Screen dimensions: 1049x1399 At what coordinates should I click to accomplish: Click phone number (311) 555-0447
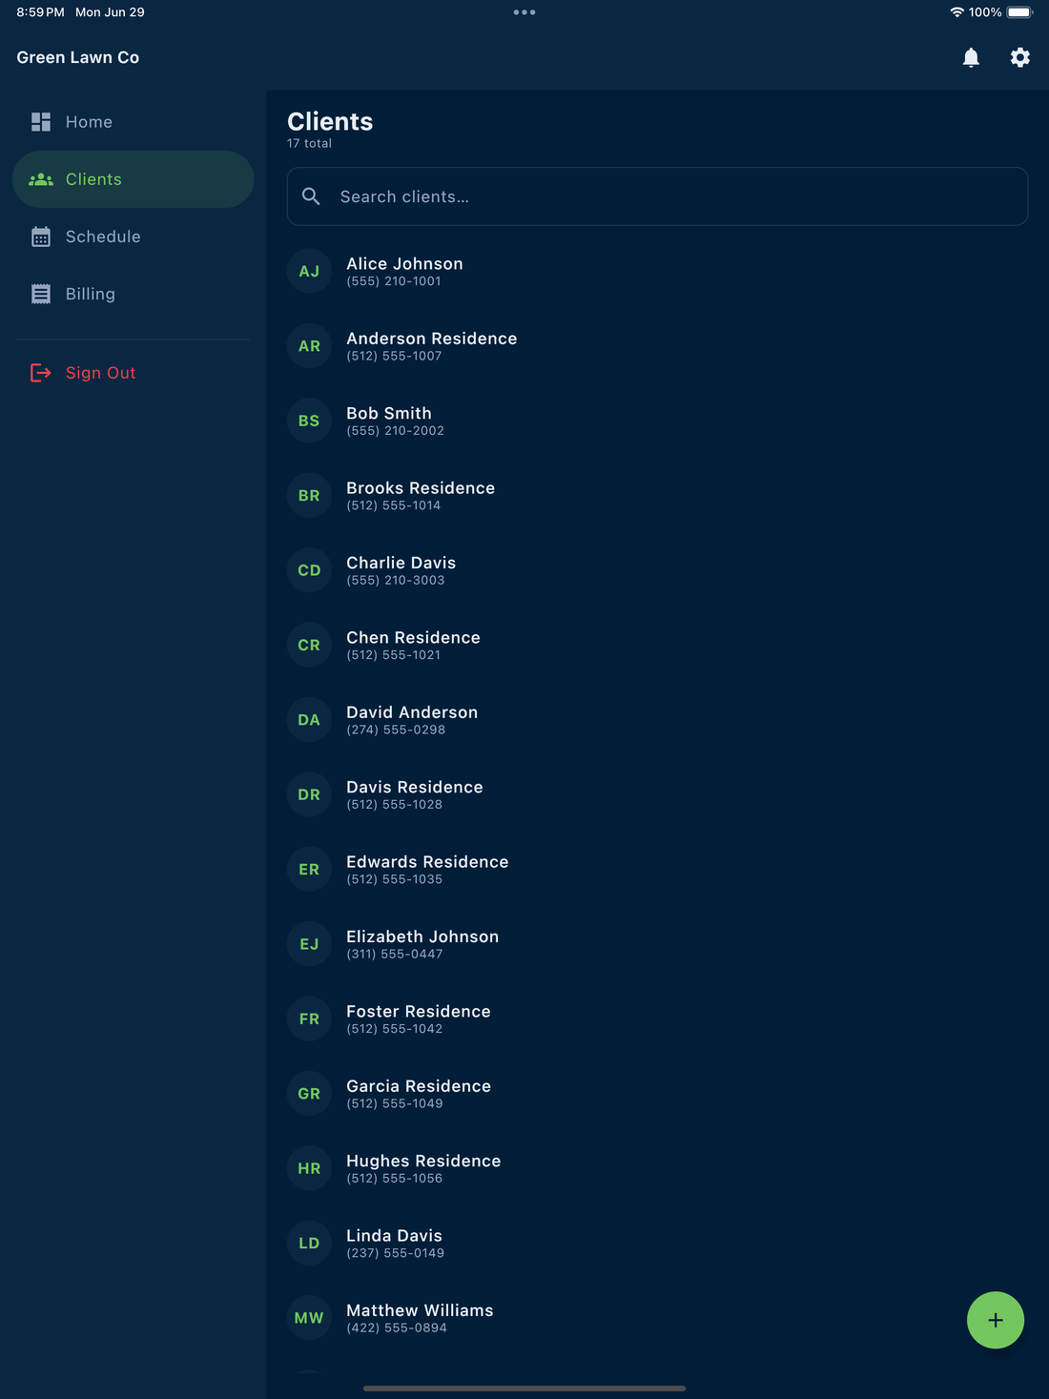[395, 954]
